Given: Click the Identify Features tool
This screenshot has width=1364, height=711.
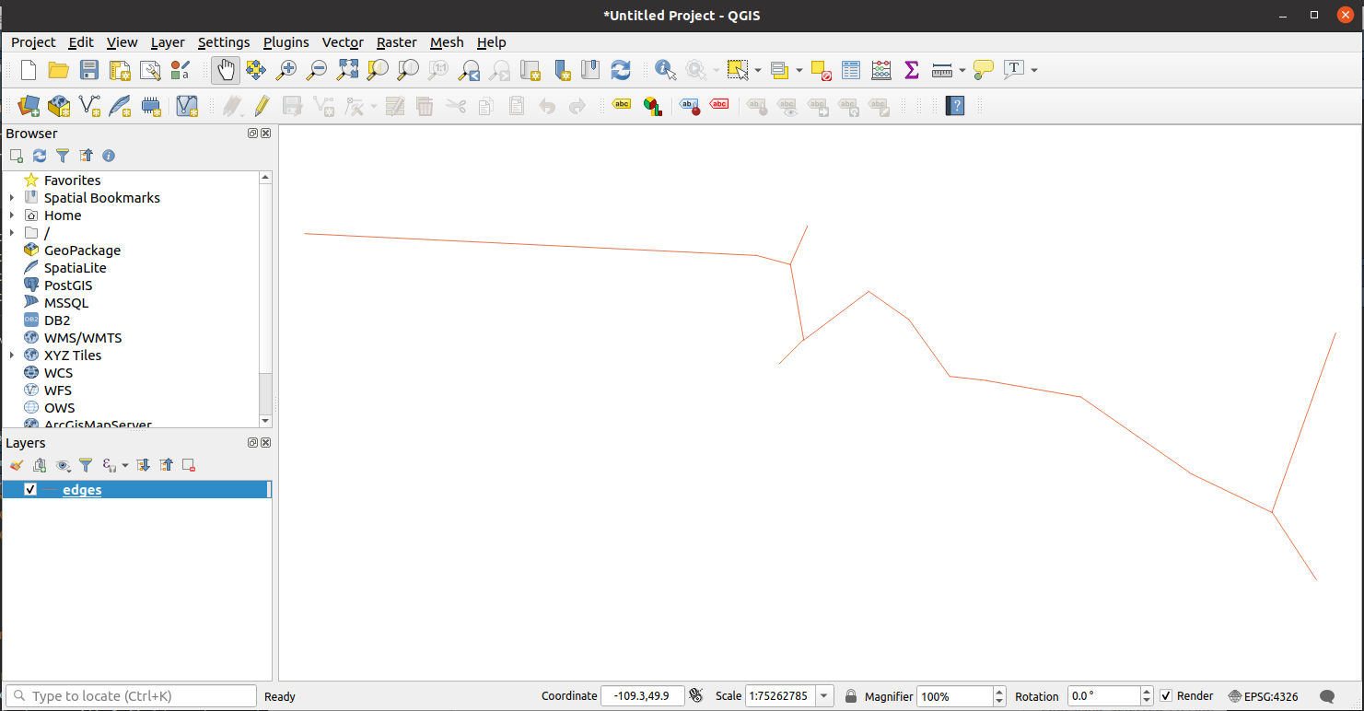Looking at the screenshot, I should 665,70.
